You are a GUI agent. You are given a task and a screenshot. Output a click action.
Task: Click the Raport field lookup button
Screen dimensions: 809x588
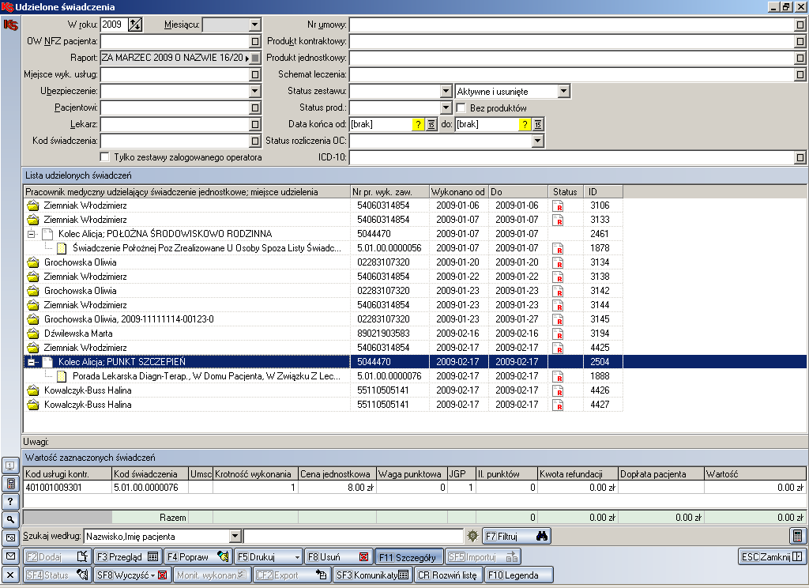click(x=255, y=58)
